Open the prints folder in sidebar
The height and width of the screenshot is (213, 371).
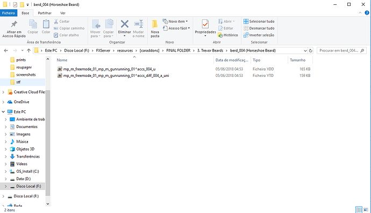(21, 60)
